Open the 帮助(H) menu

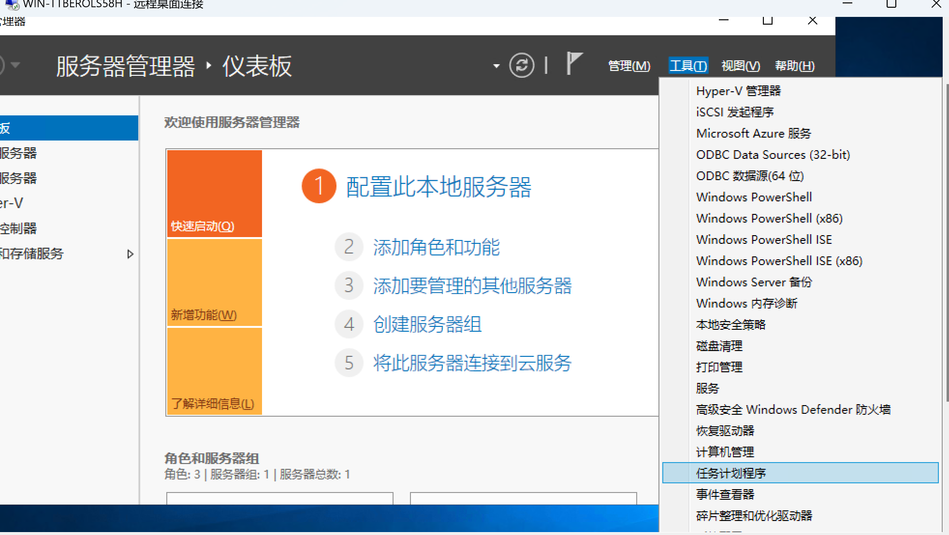coord(794,66)
